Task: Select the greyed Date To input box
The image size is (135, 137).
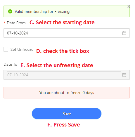Action: coord(64,75)
